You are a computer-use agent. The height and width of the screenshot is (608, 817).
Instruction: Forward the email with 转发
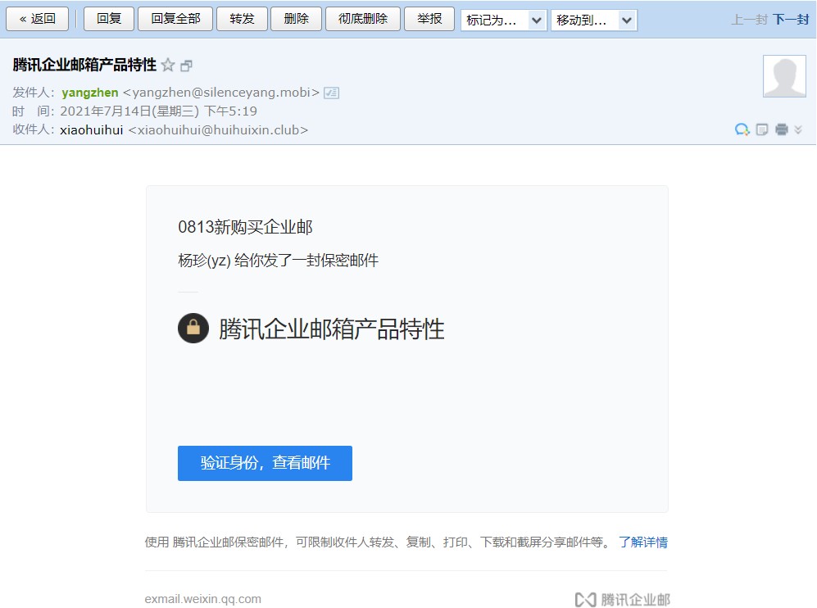coord(243,20)
